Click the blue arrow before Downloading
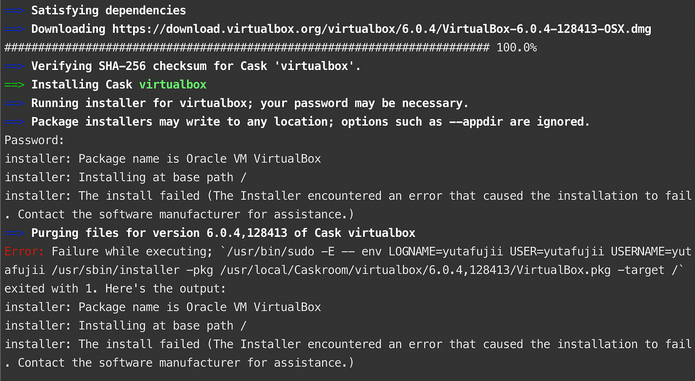 (x=14, y=29)
